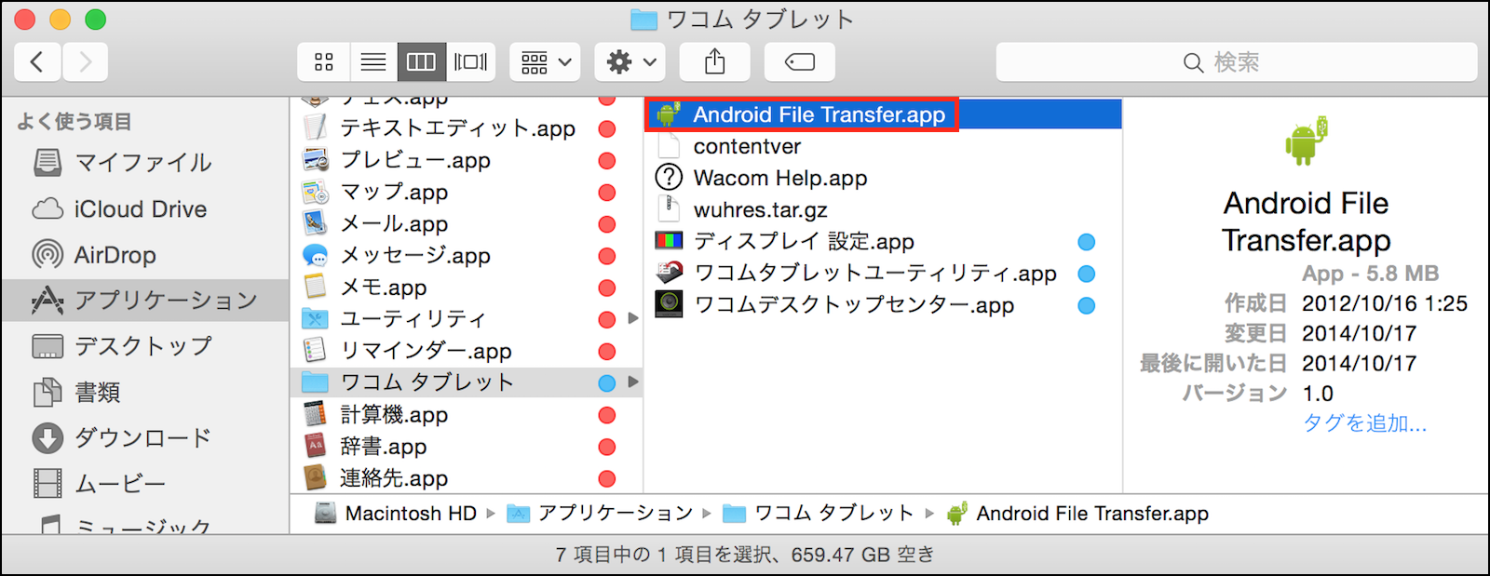Switch to icon view
1490x576 pixels.
click(x=324, y=62)
